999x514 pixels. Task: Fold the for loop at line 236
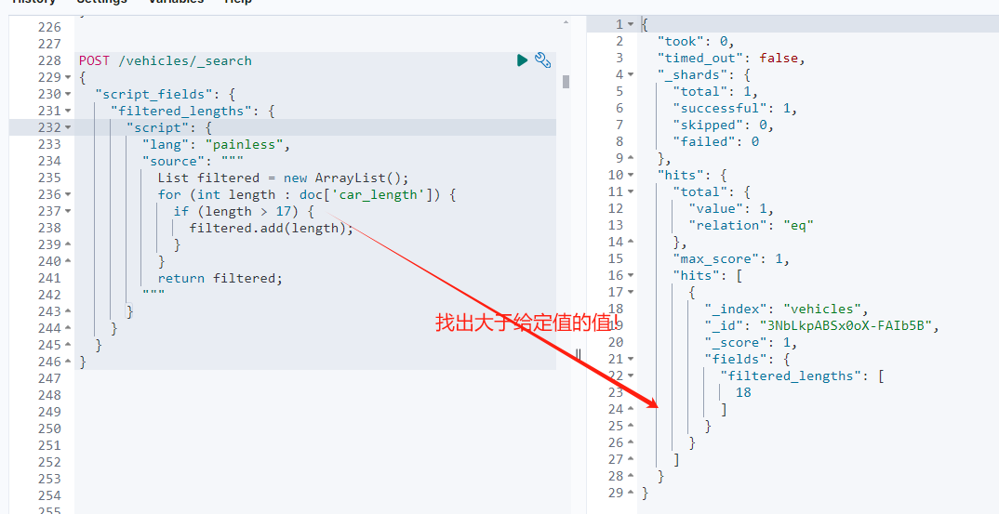tap(68, 194)
